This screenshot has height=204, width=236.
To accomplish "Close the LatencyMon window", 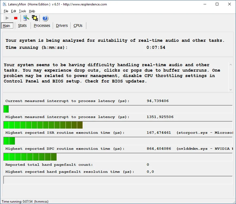I will (x=230, y=4).
